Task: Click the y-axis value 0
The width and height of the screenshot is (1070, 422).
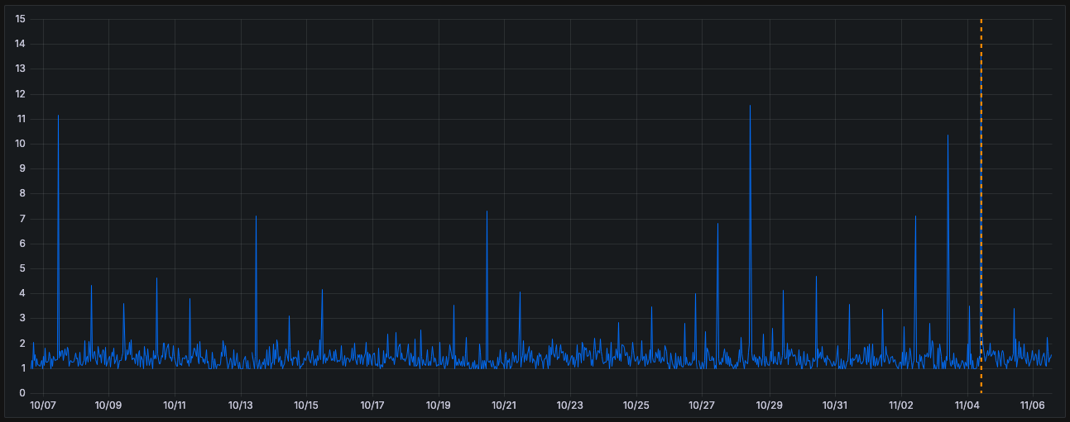Action: [22, 393]
